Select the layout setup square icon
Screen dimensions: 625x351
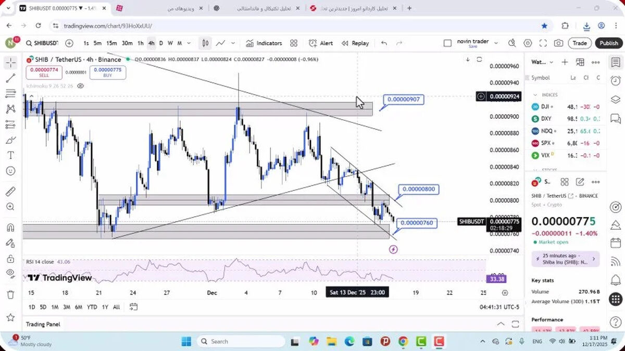tap(447, 43)
